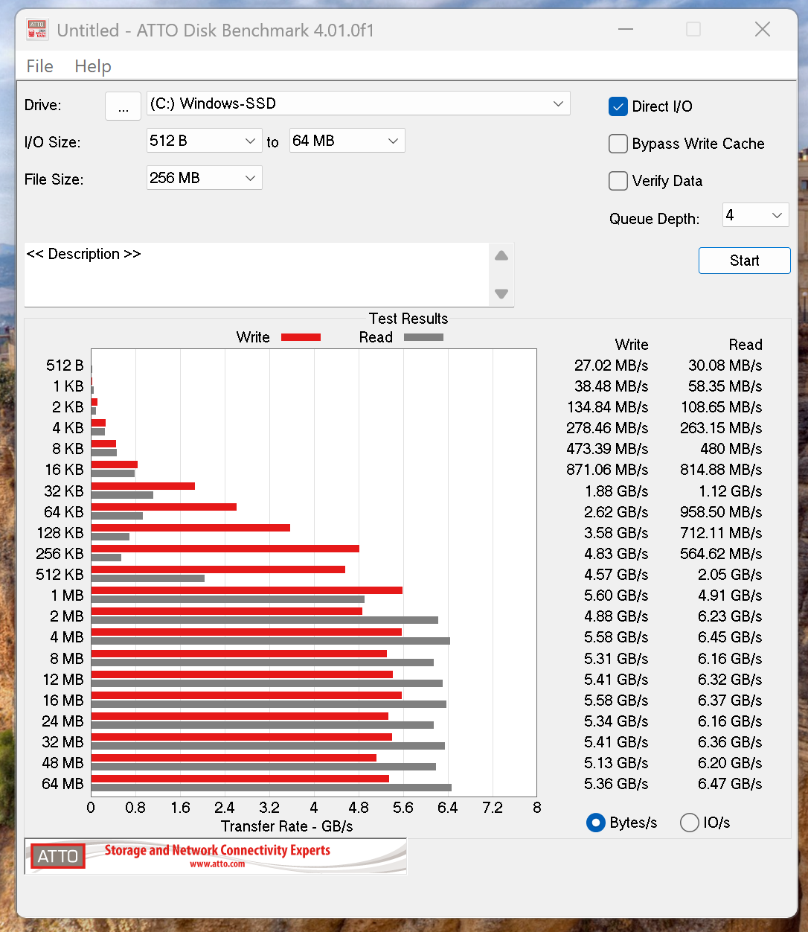Click the red Write legend swatch
This screenshot has width=808, height=932.
pyautogui.click(x=301, y=337)
